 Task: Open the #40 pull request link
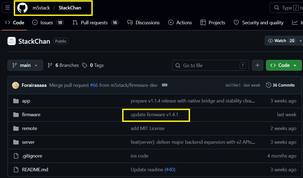170,170
